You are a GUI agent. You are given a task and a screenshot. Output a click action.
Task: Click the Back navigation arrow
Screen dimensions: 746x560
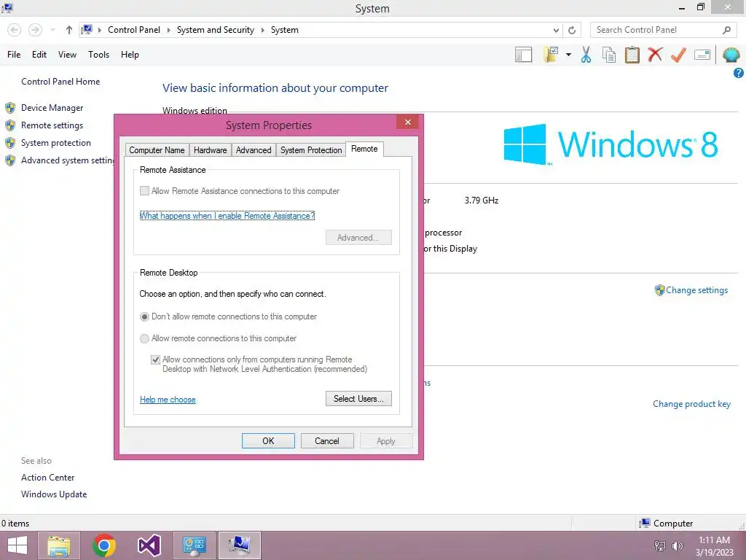coord(15,30)
